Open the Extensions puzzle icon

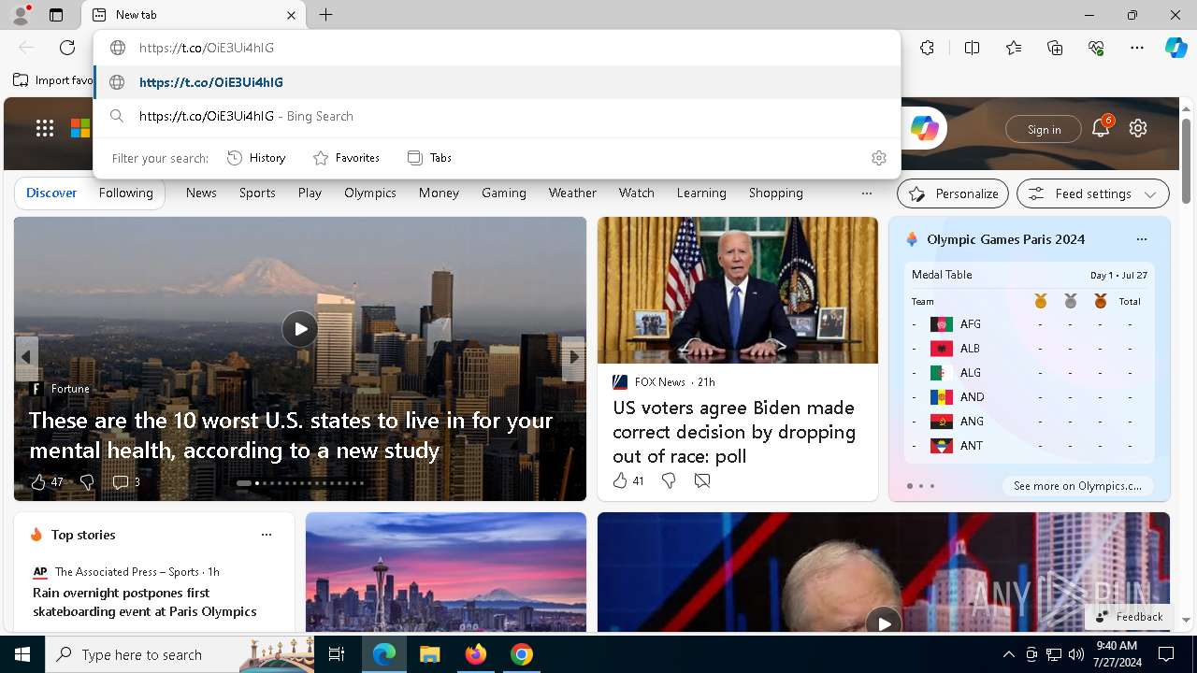(927, 48)
